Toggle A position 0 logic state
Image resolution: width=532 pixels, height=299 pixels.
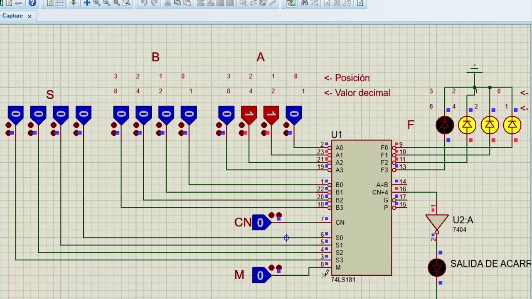pos(294,115)
